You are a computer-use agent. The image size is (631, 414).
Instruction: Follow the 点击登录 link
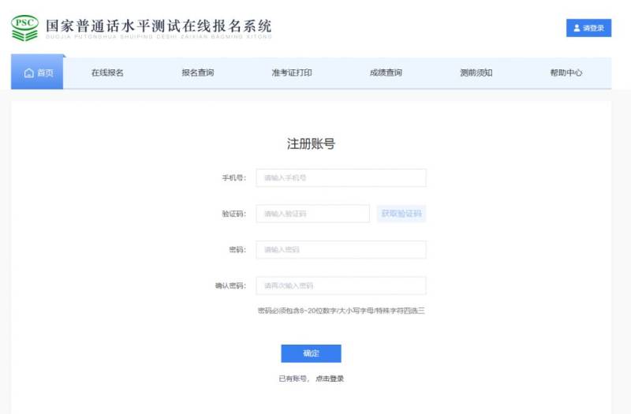point(330,379)
